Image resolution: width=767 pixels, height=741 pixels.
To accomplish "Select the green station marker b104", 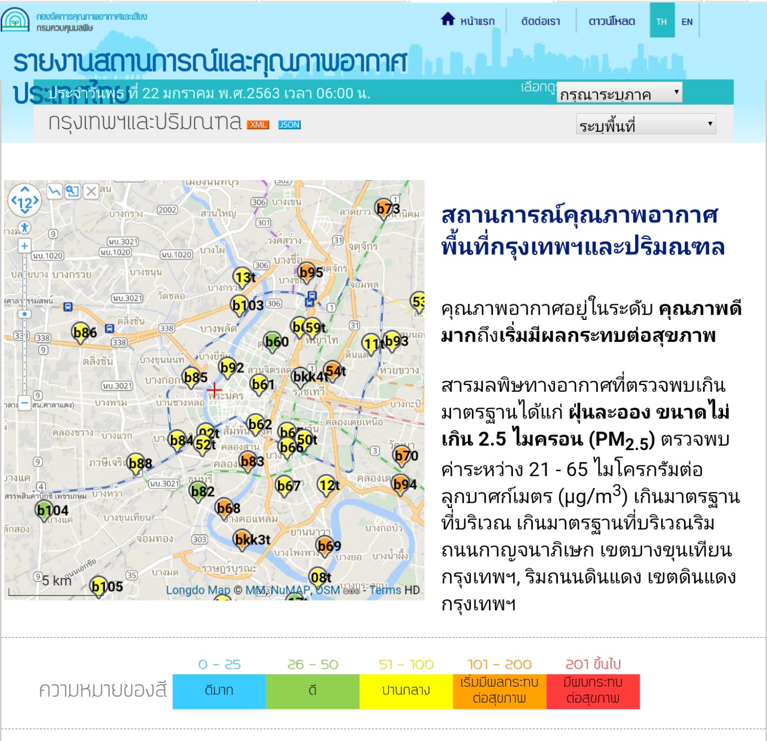I will point(45,510).
